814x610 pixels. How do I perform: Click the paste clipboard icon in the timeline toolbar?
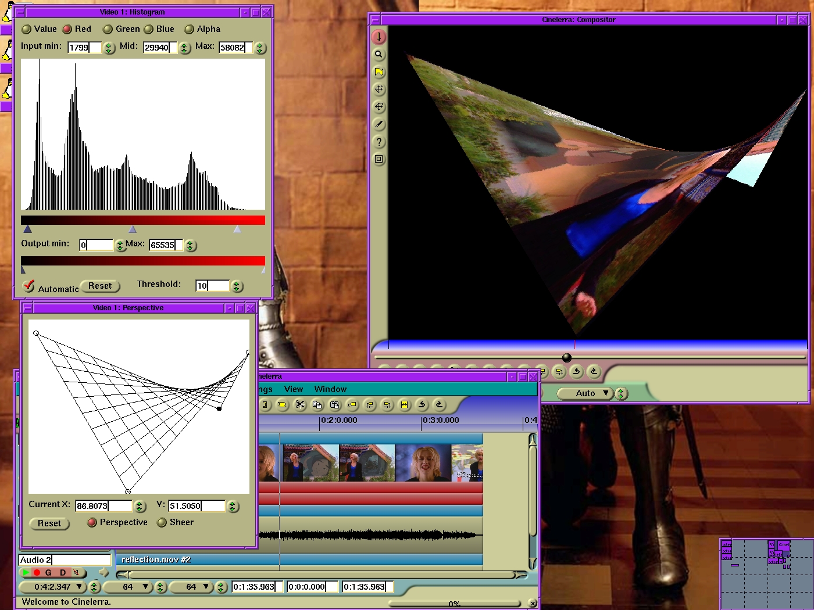click(x=335, y=405)
